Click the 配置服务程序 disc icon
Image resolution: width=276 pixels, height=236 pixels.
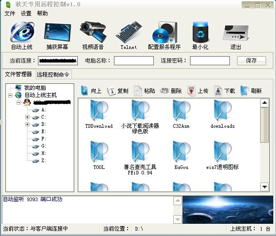click(164, 33)
